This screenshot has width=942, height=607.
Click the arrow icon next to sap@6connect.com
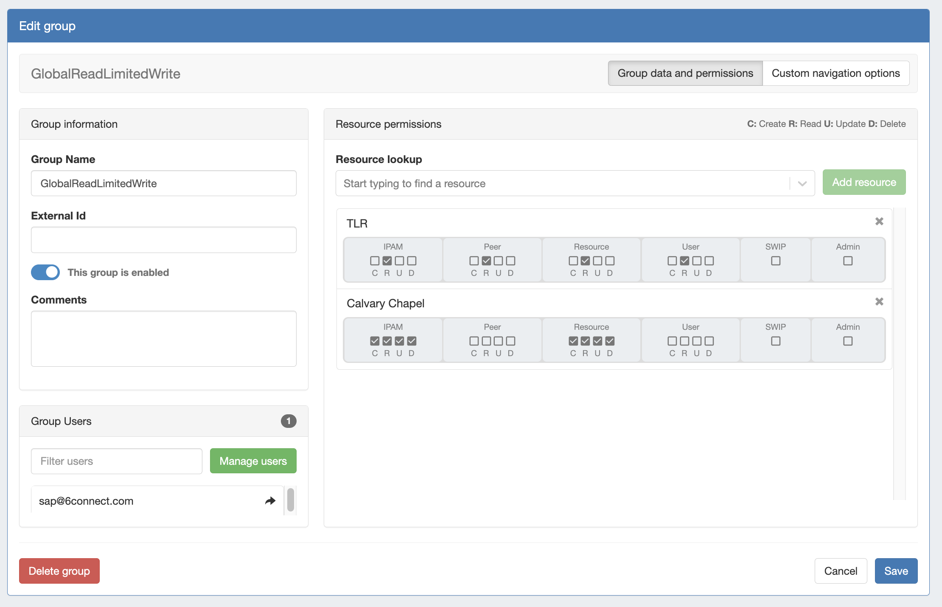click(270, 501)
